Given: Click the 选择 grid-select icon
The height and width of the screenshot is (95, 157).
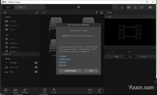Looking at the screenshot, I should click(45, 90).
